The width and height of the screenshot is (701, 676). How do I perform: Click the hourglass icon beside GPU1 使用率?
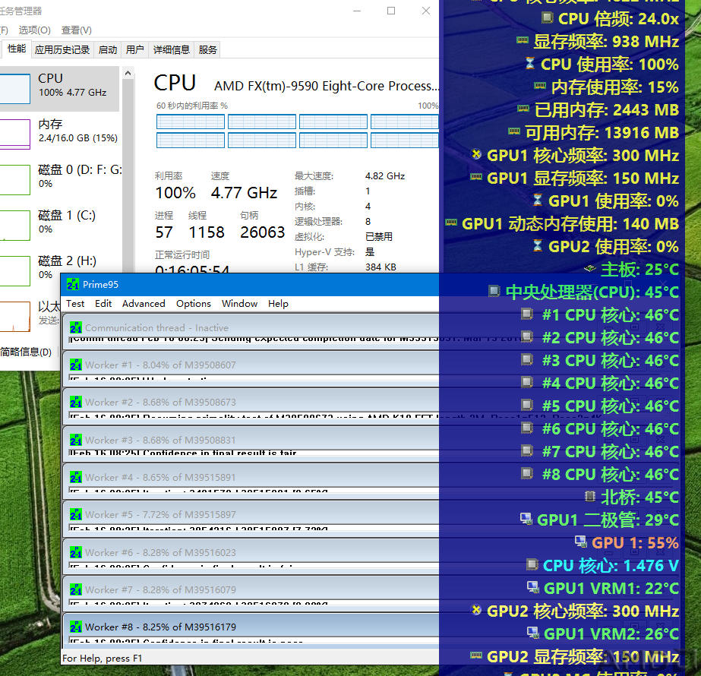pyautogui.click(x=538, y=200)
